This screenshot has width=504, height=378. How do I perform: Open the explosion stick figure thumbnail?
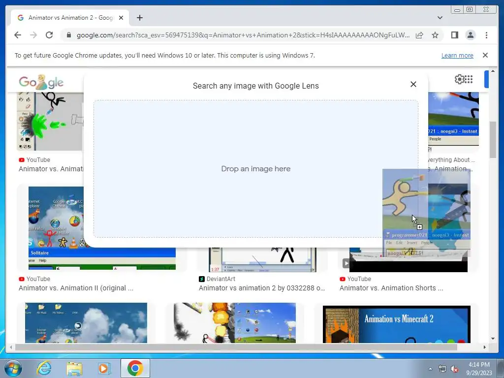point(235,323)
